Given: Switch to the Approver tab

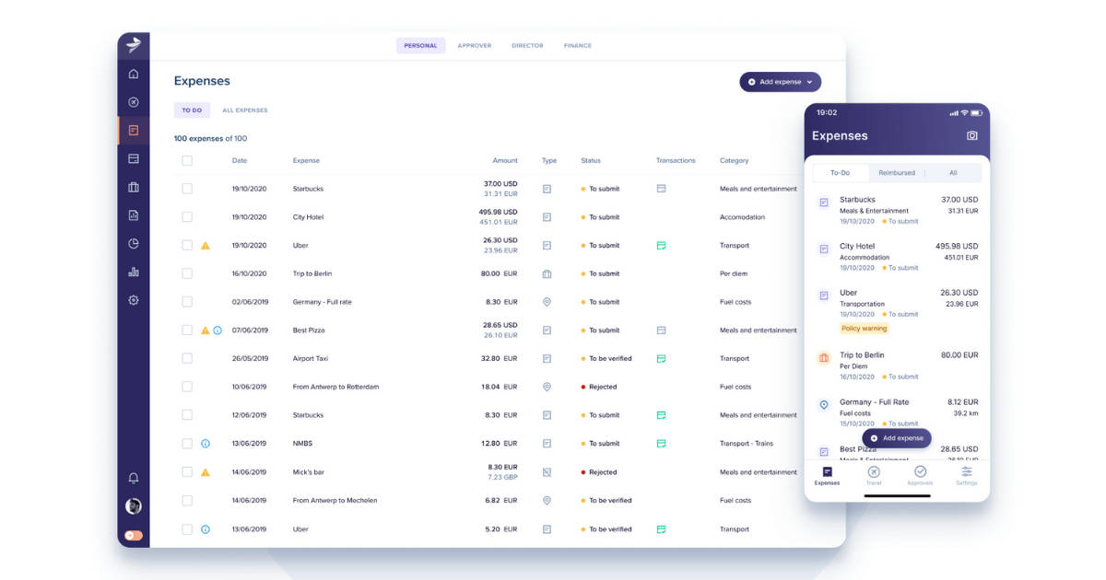Looking at the screenshot, I should [x=475, y=45].
